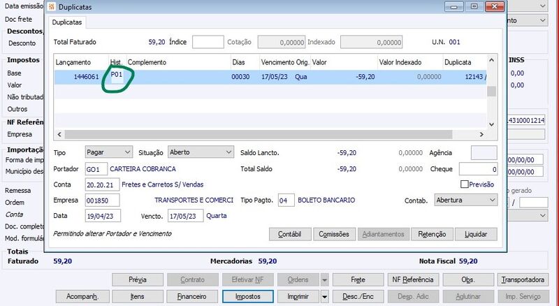Screen dimensions: 559x306
Task: Open the Situação dropdown showing Aberto
Action: pos(201,152)
